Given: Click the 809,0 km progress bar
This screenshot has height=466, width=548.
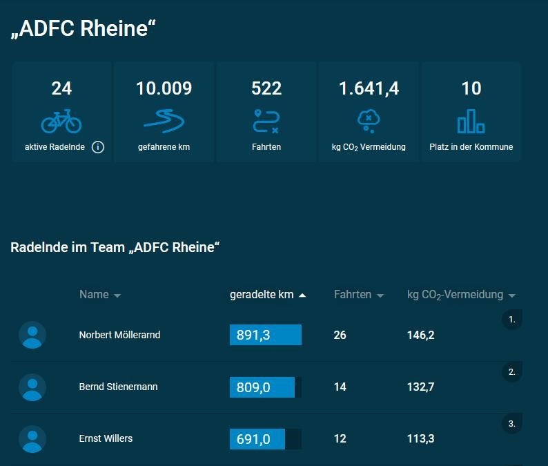Looking at the screenshot, I should (x=266, y=387).
